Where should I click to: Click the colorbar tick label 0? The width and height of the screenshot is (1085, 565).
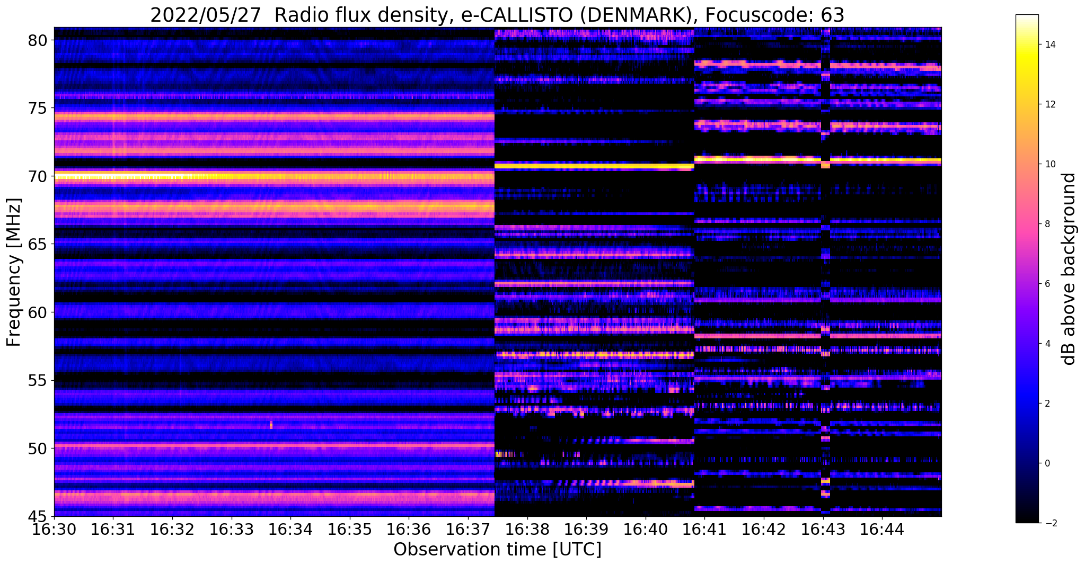[1047, 463]
